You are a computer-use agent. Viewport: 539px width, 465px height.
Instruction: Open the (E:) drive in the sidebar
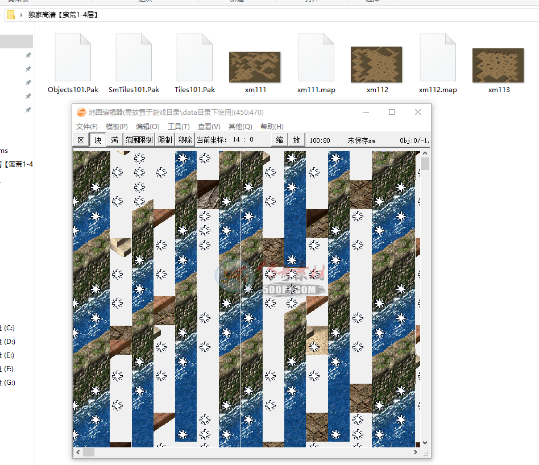7,355
